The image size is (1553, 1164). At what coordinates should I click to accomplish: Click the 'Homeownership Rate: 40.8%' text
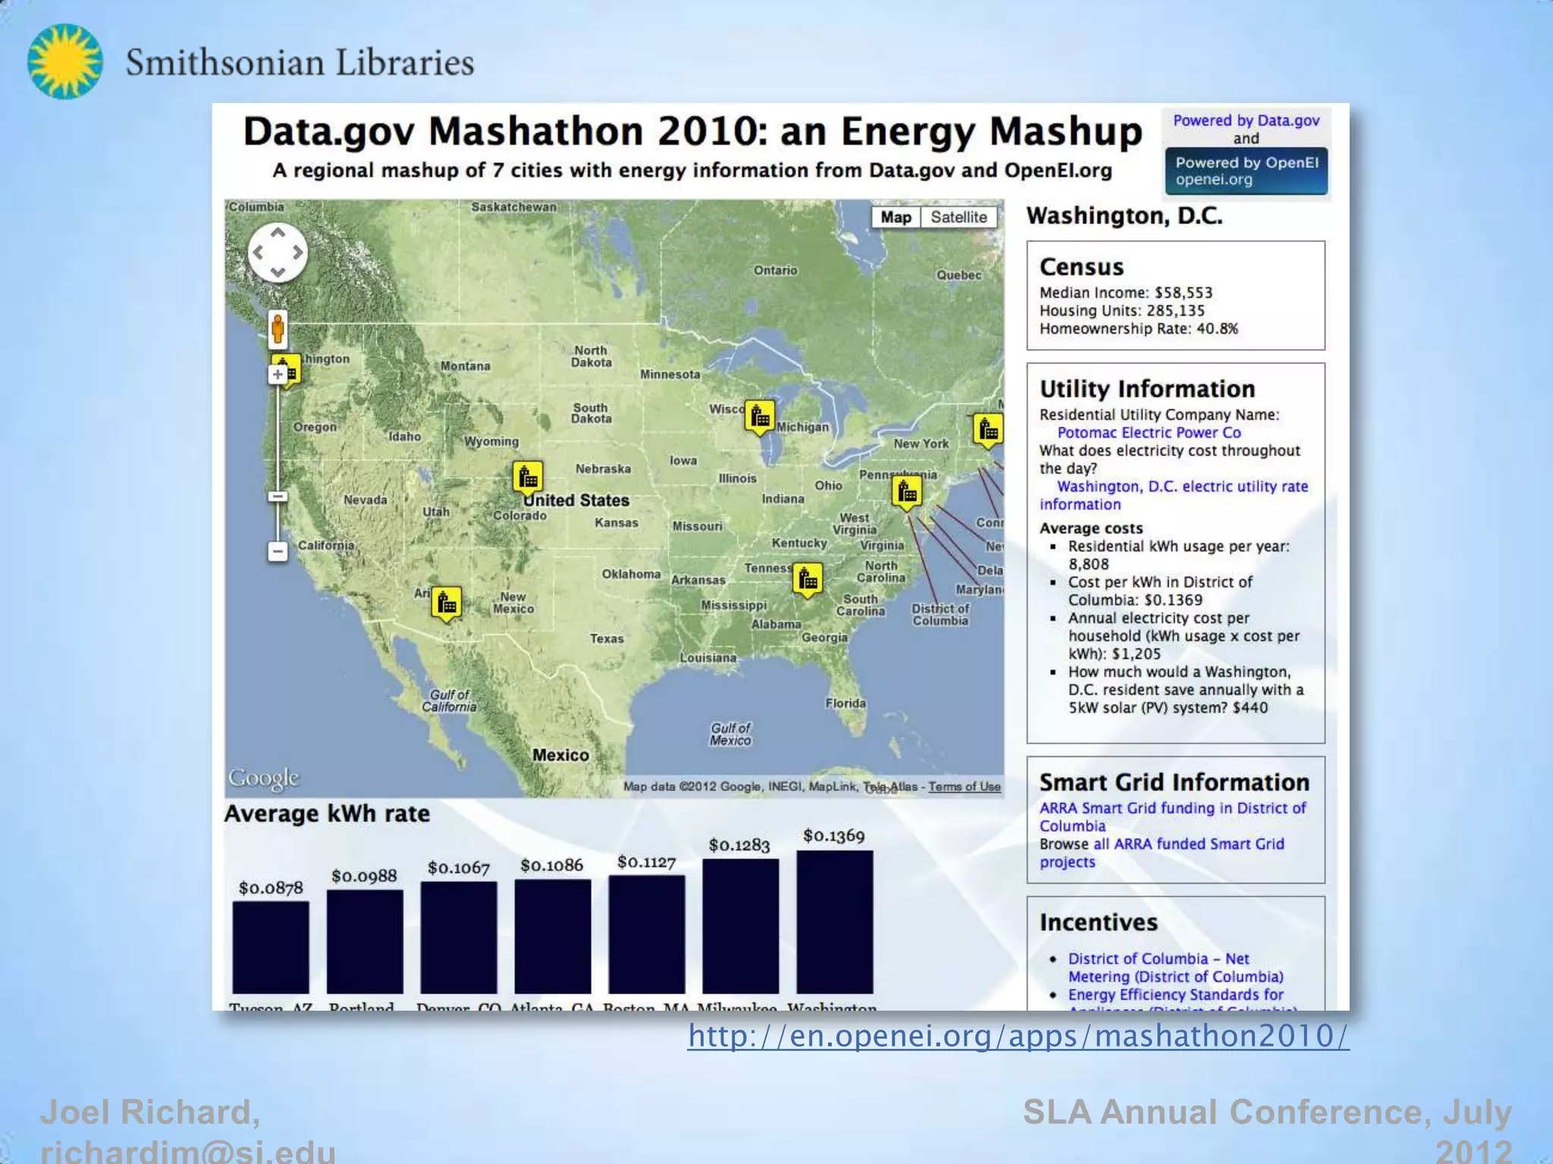(1138, 329)
